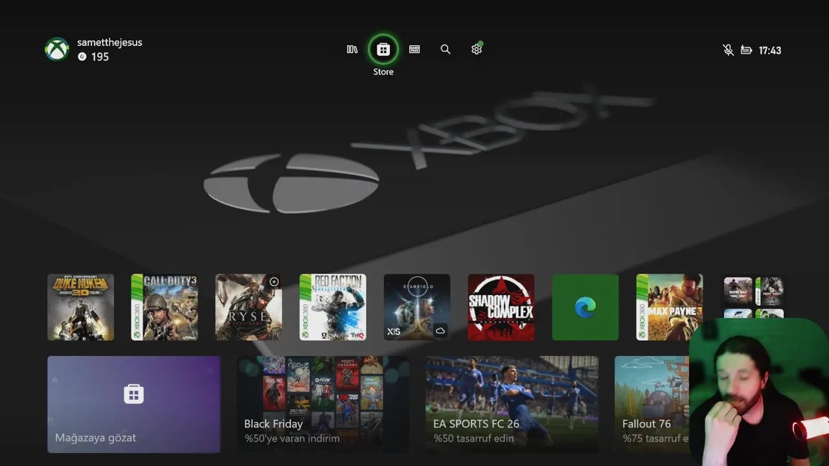Open the Search magnifier icon
Viewport: 829px width, 466px height.
446,49
